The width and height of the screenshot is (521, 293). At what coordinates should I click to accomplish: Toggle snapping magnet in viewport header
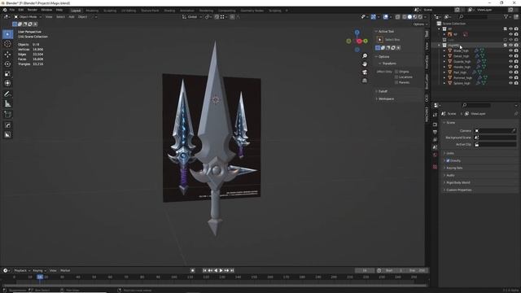click(x=217, y=17)
